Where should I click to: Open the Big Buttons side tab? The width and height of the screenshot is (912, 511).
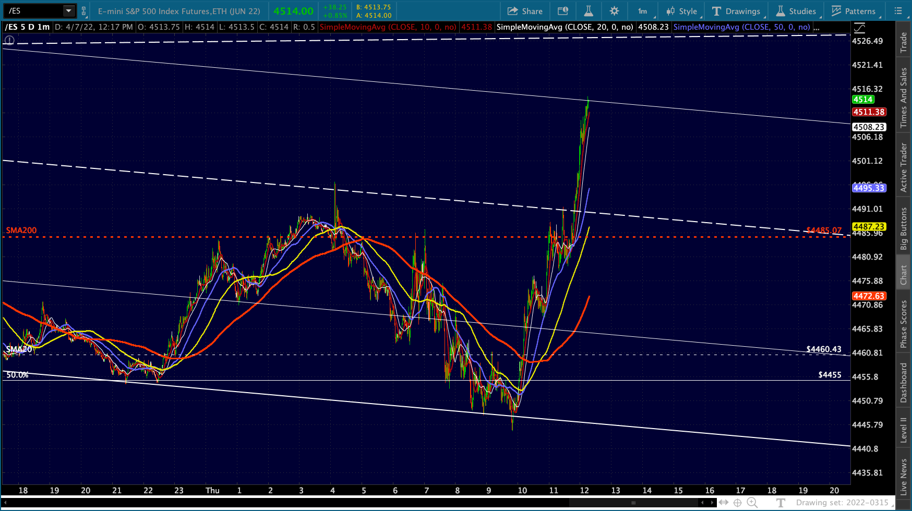click(x=904, y=229)
